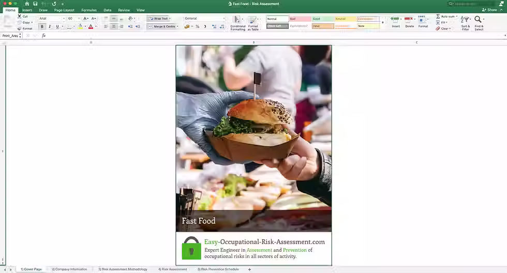
Task: Apply the comma style format
Action: click(x=205, y=26)
